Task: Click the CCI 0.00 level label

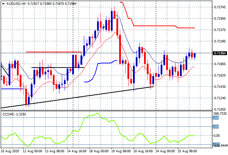Action: pyautogui.click(x=217, y=136)
